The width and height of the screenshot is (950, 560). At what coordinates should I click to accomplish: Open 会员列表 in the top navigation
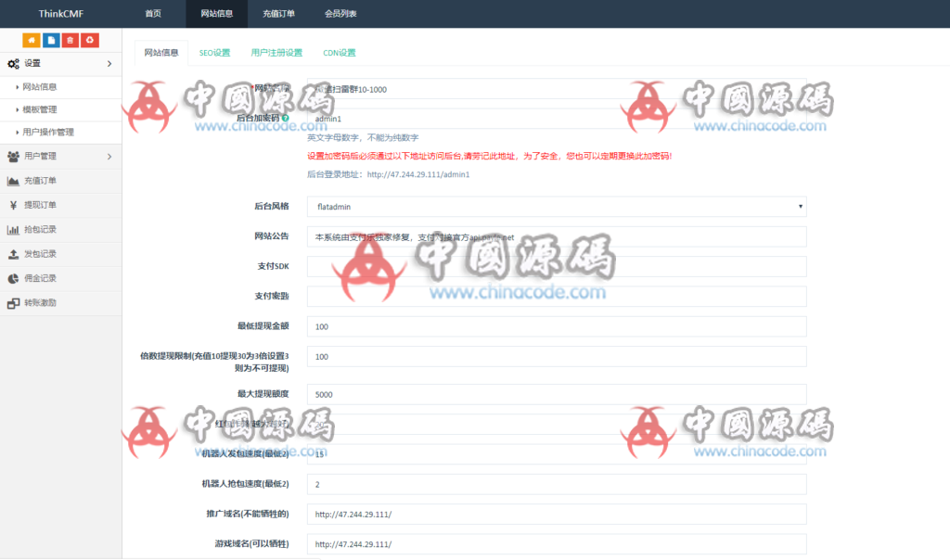340,13
